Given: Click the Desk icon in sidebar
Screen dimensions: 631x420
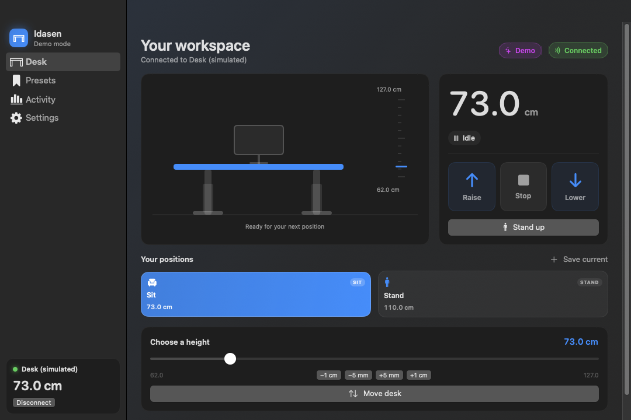Looking at the screenshot, I should pos(16,62).
